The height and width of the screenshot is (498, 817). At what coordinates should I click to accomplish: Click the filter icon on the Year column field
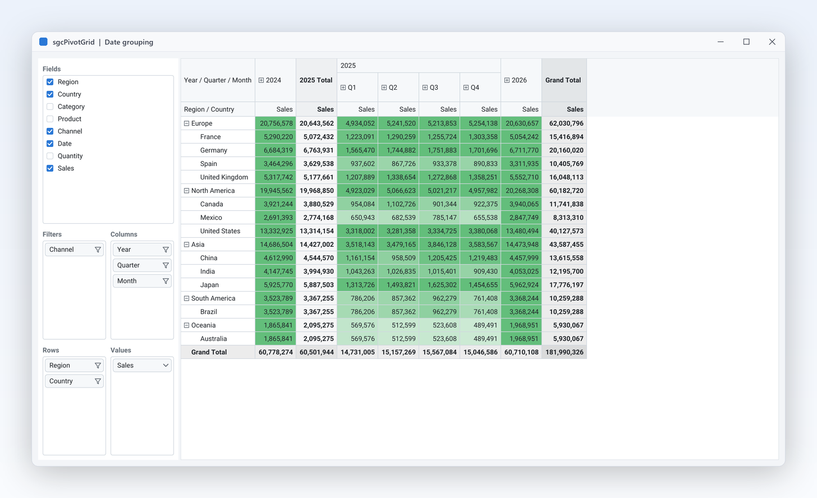coord(166,250)
